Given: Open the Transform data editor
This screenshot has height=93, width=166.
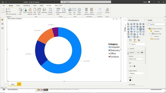Looking at the screenshot, I should point(58,11).
